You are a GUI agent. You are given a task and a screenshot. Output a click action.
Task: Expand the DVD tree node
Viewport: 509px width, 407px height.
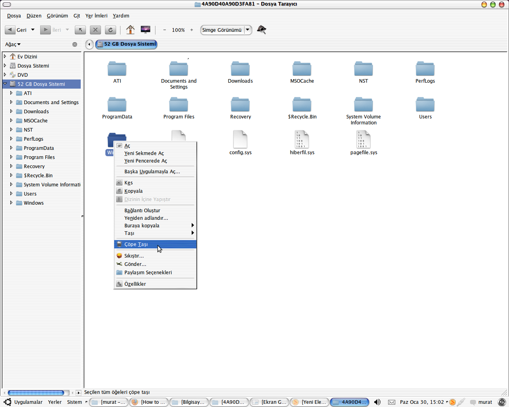tap(5, 75)
